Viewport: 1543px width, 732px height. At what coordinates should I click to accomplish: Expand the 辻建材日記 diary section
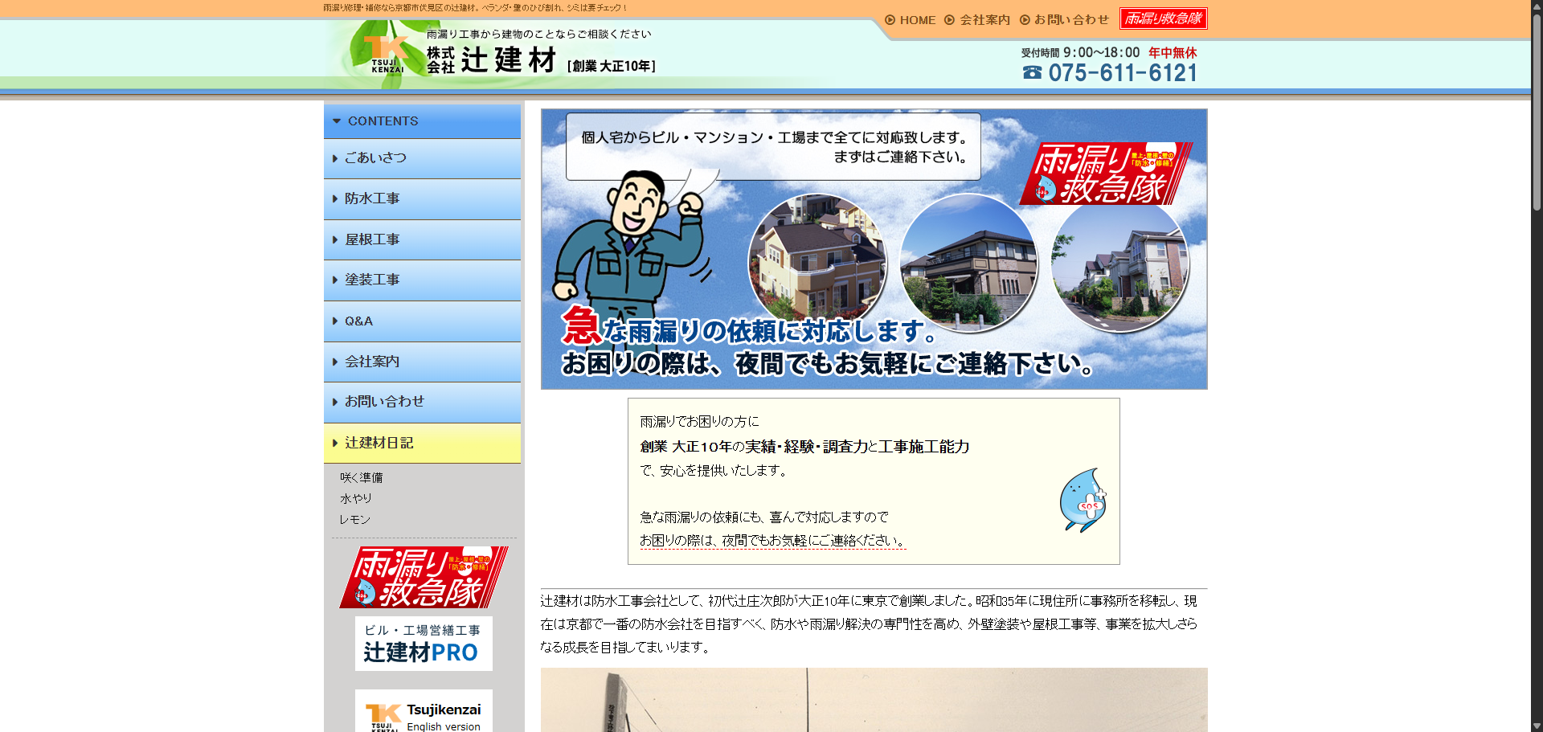379,443
